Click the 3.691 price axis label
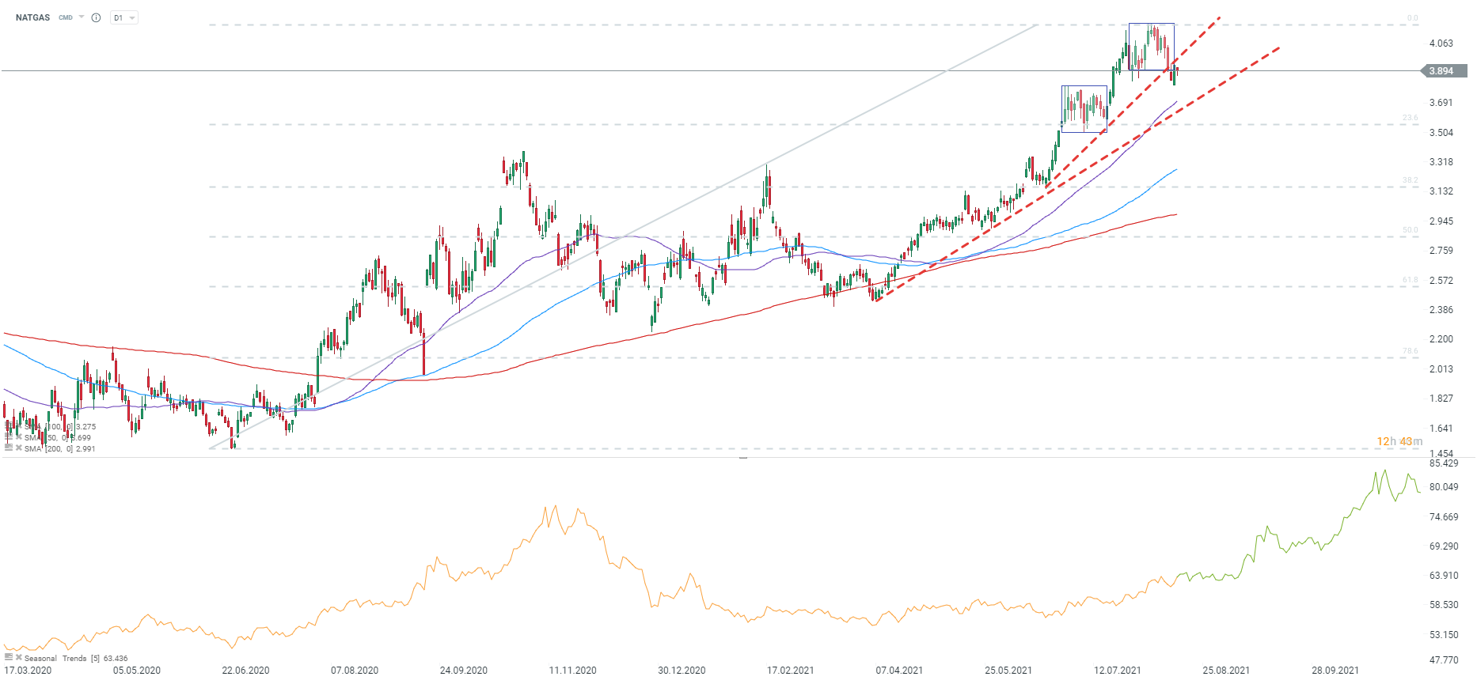The width and height of the screenshot is (1477, 684). [x=1441, y=103]
